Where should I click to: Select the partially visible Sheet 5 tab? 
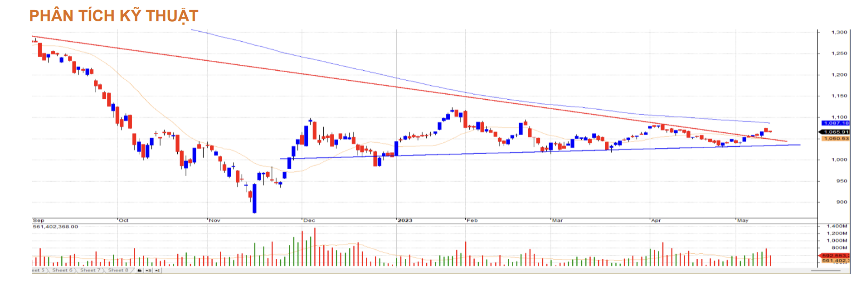(x=38, y=270)
